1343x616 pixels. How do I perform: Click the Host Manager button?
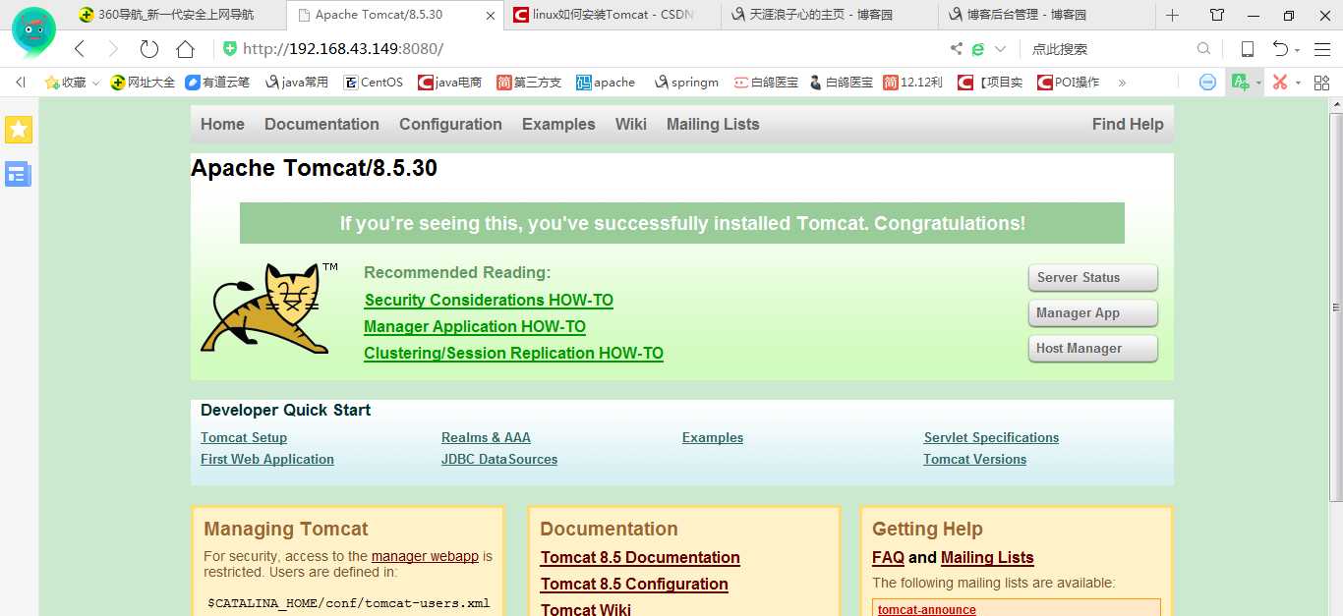(1093, 349)
